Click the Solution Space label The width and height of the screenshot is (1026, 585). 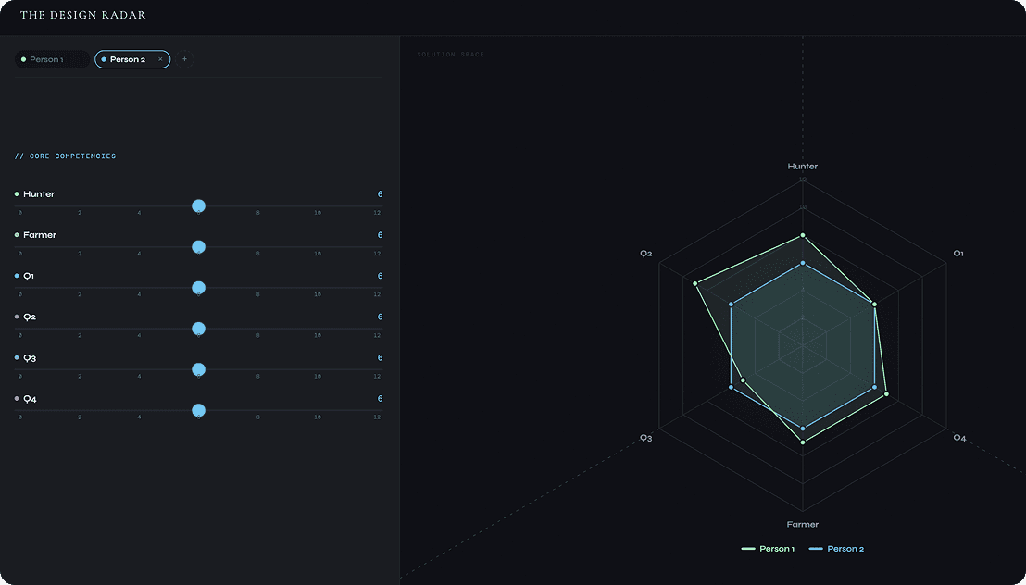pos(451,55)
